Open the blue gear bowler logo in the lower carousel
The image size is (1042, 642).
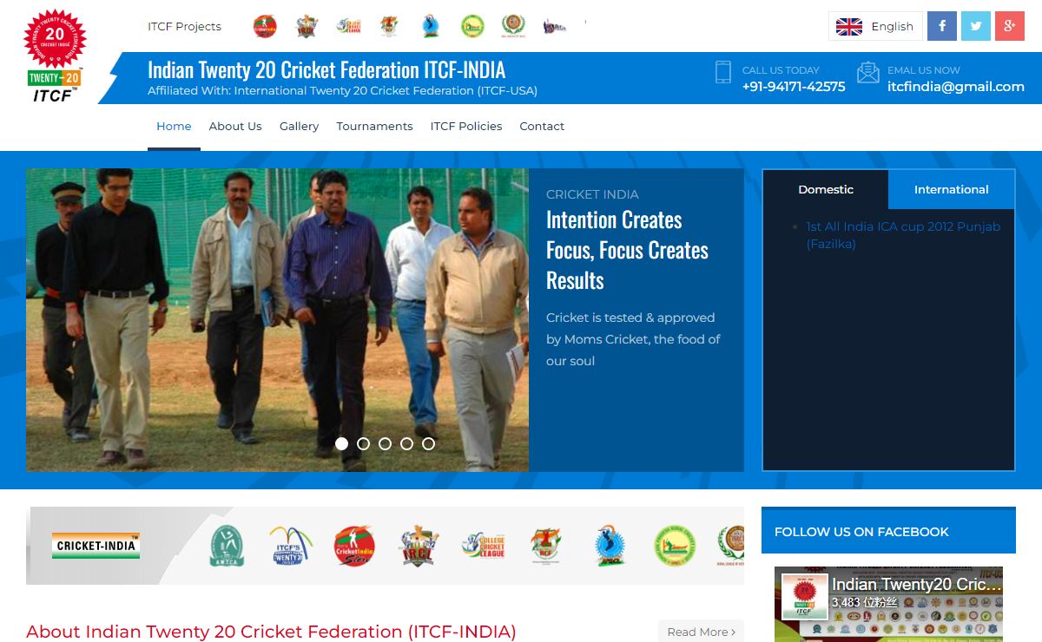(610, 546)
